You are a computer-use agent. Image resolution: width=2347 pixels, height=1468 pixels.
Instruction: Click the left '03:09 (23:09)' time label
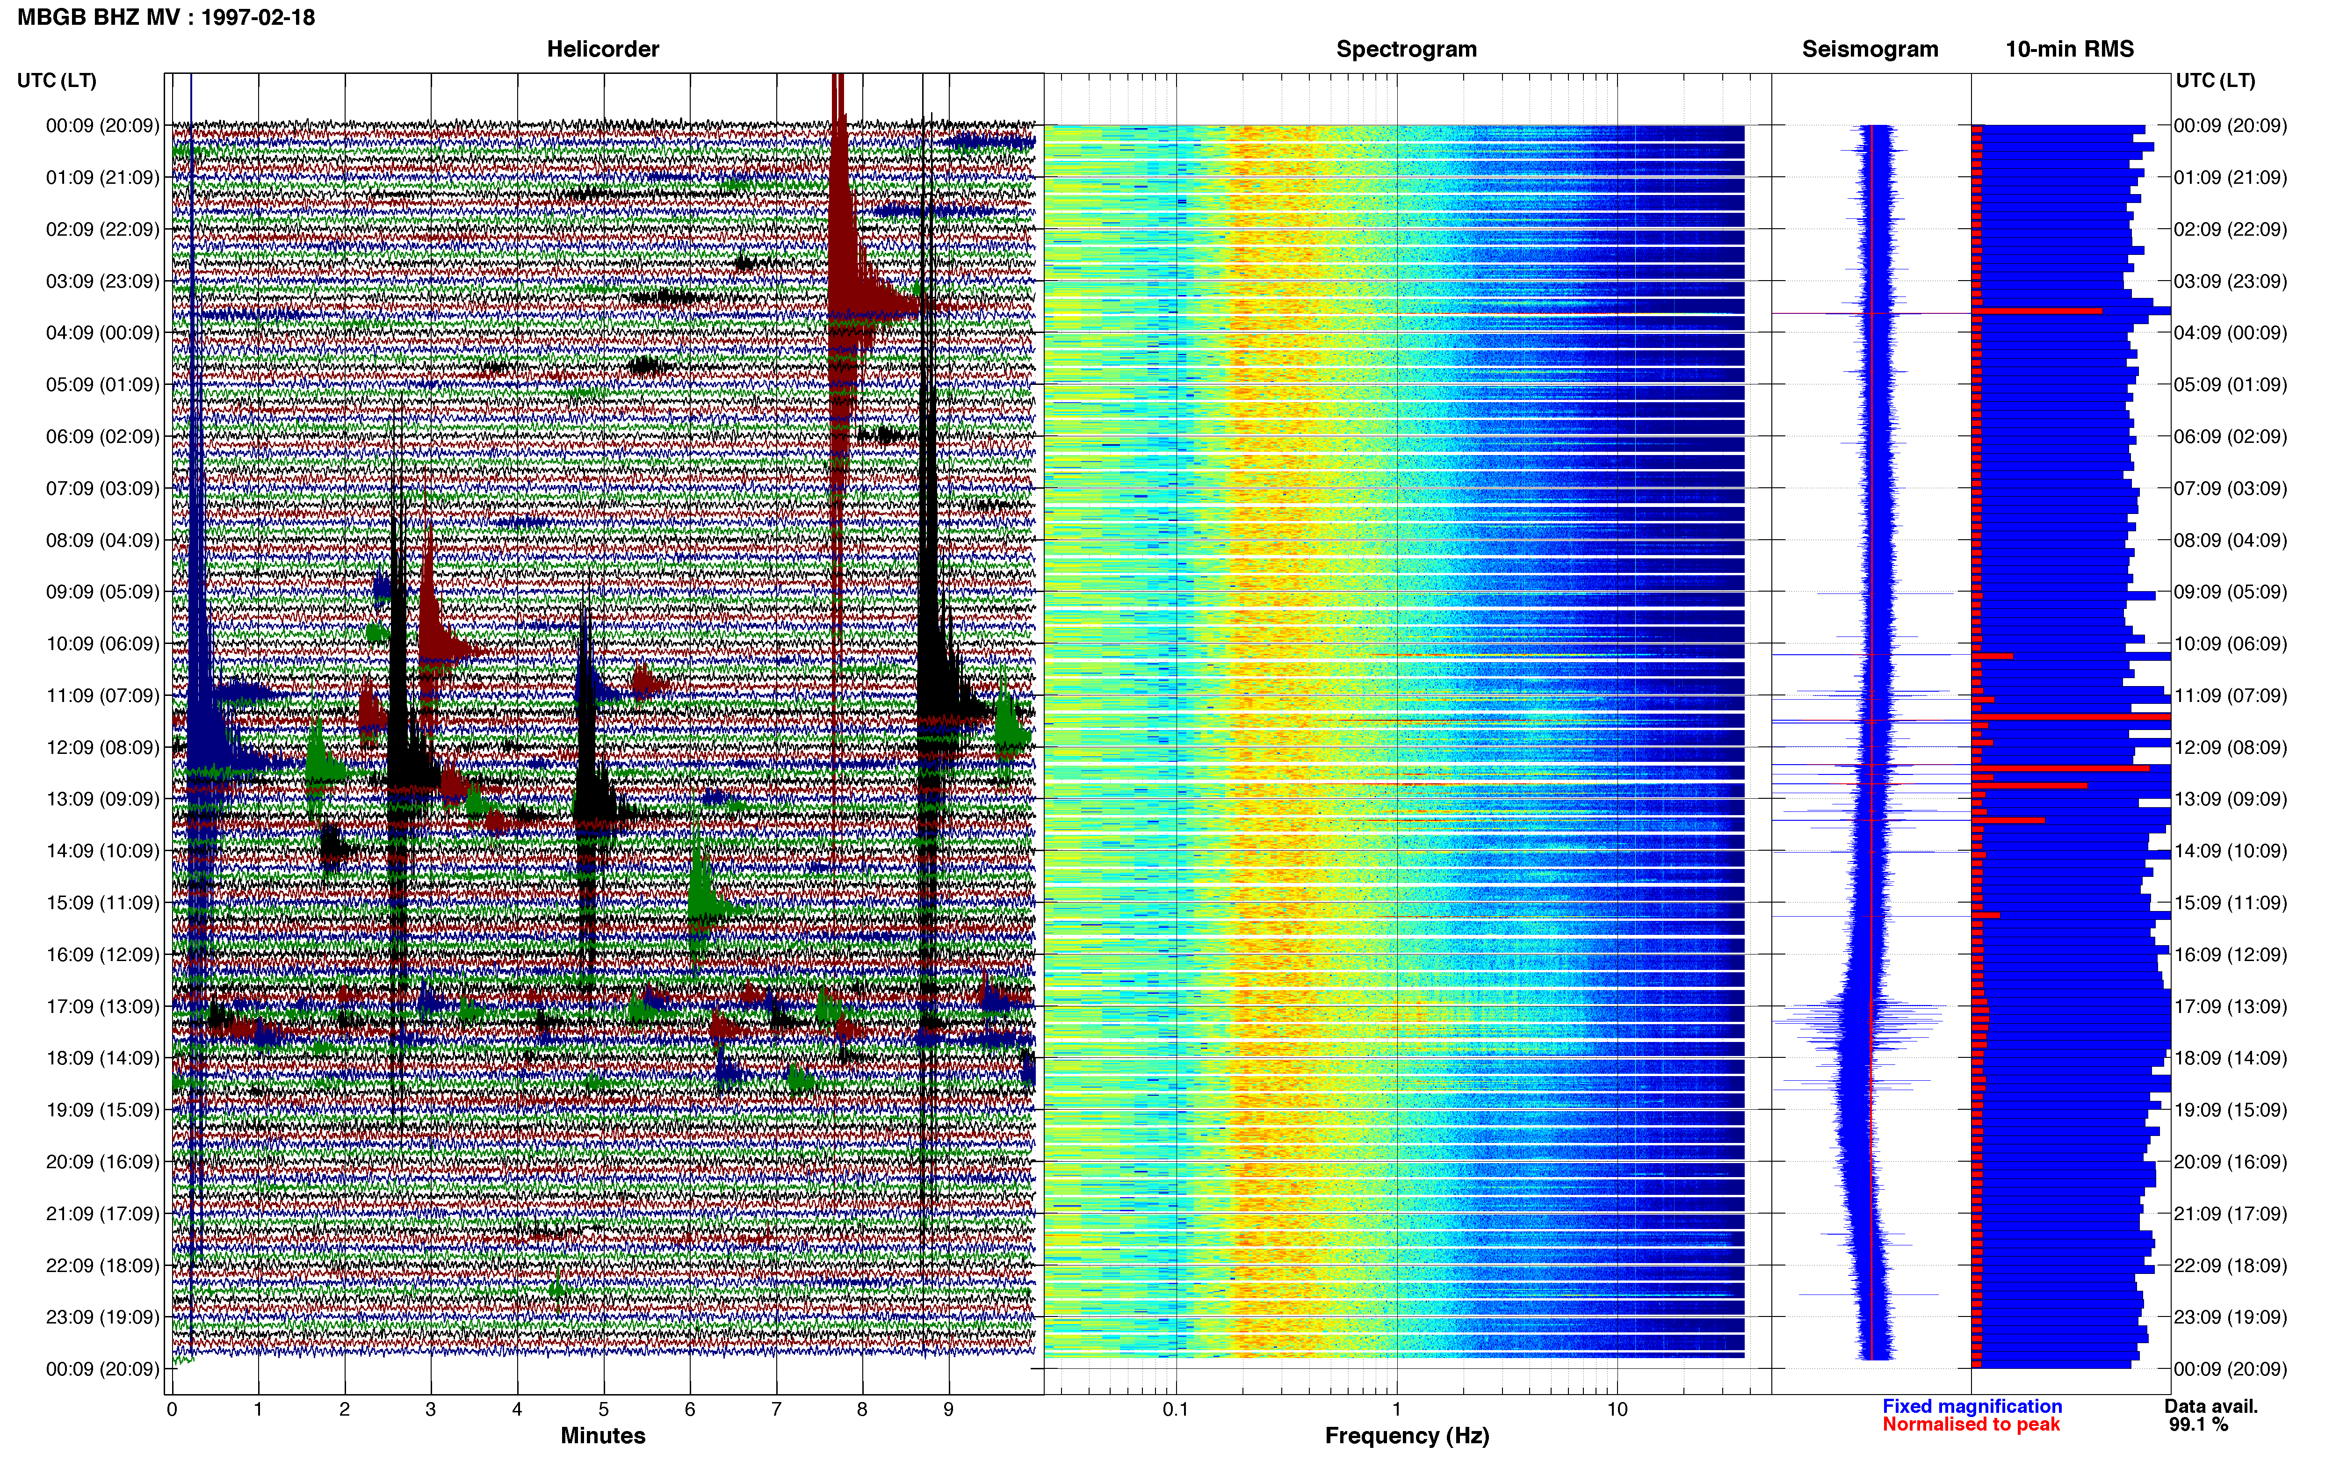(x=103, y=281)
